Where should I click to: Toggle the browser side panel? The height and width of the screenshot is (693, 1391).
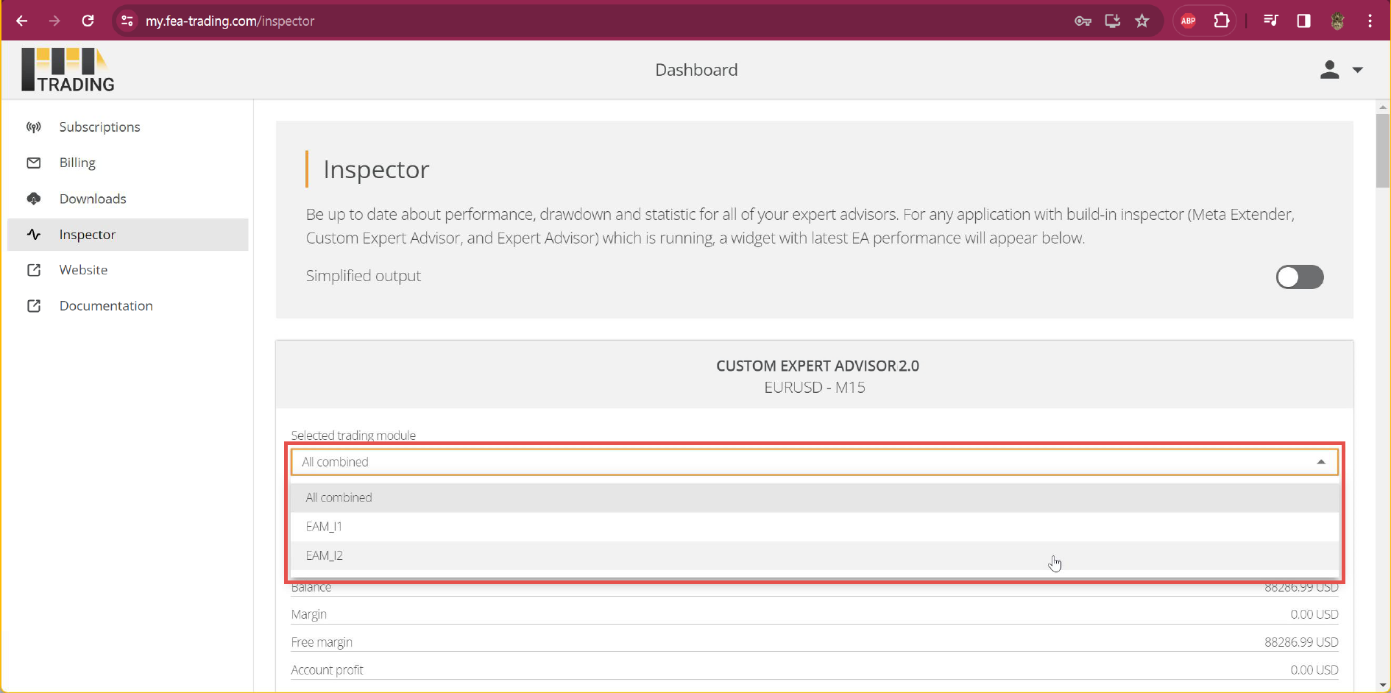[x=1303, y=21]
